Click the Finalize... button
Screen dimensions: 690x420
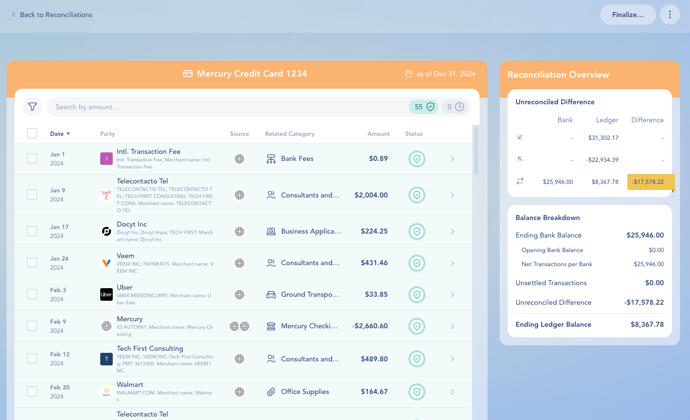point(628,15)
